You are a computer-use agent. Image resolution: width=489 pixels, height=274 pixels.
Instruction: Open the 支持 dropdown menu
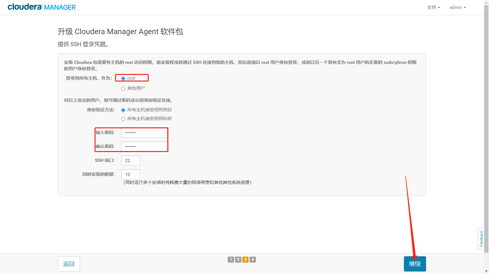[x=433, y=7]
